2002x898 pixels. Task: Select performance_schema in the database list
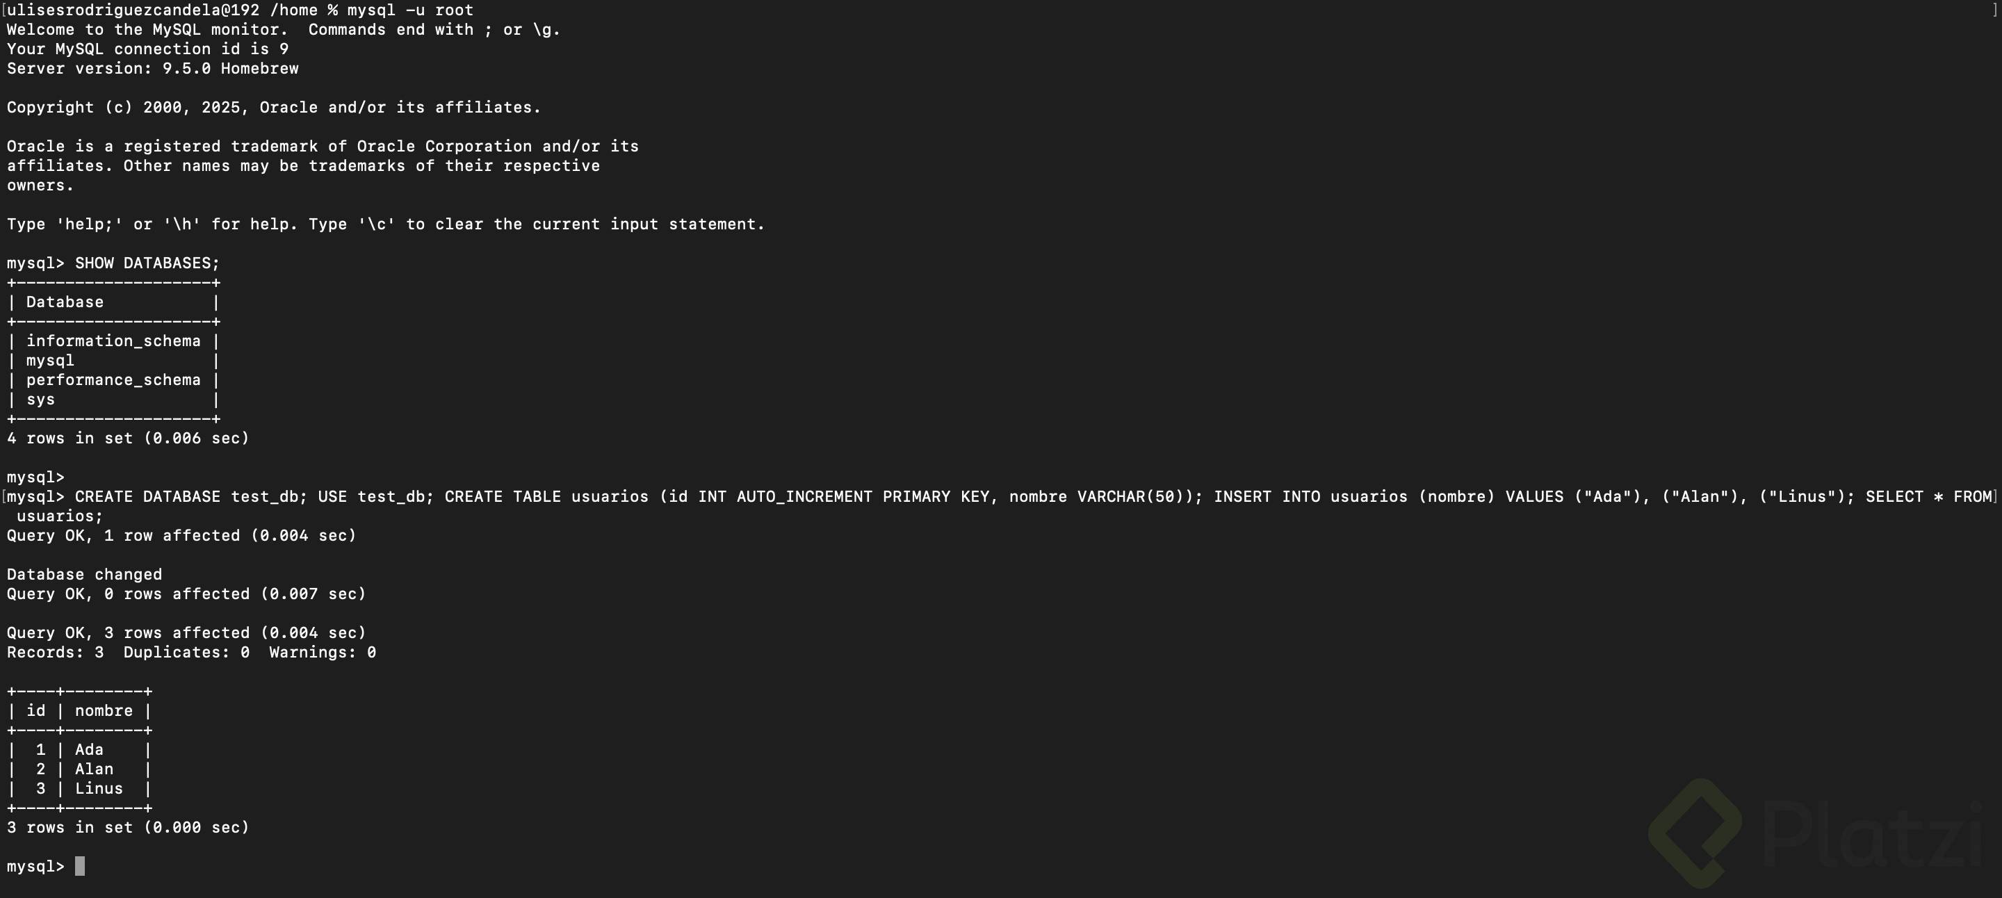tap(113, 380)
